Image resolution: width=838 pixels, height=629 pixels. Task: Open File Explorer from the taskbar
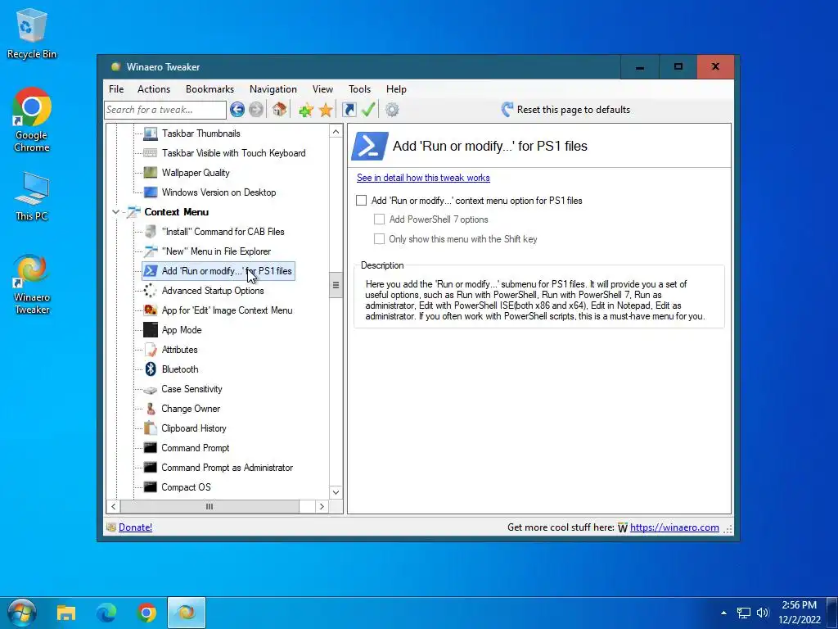(66, 613)
